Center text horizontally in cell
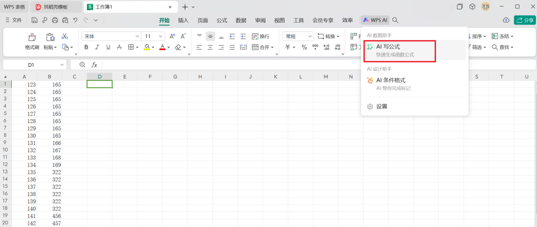 click(x=210, y=47)
